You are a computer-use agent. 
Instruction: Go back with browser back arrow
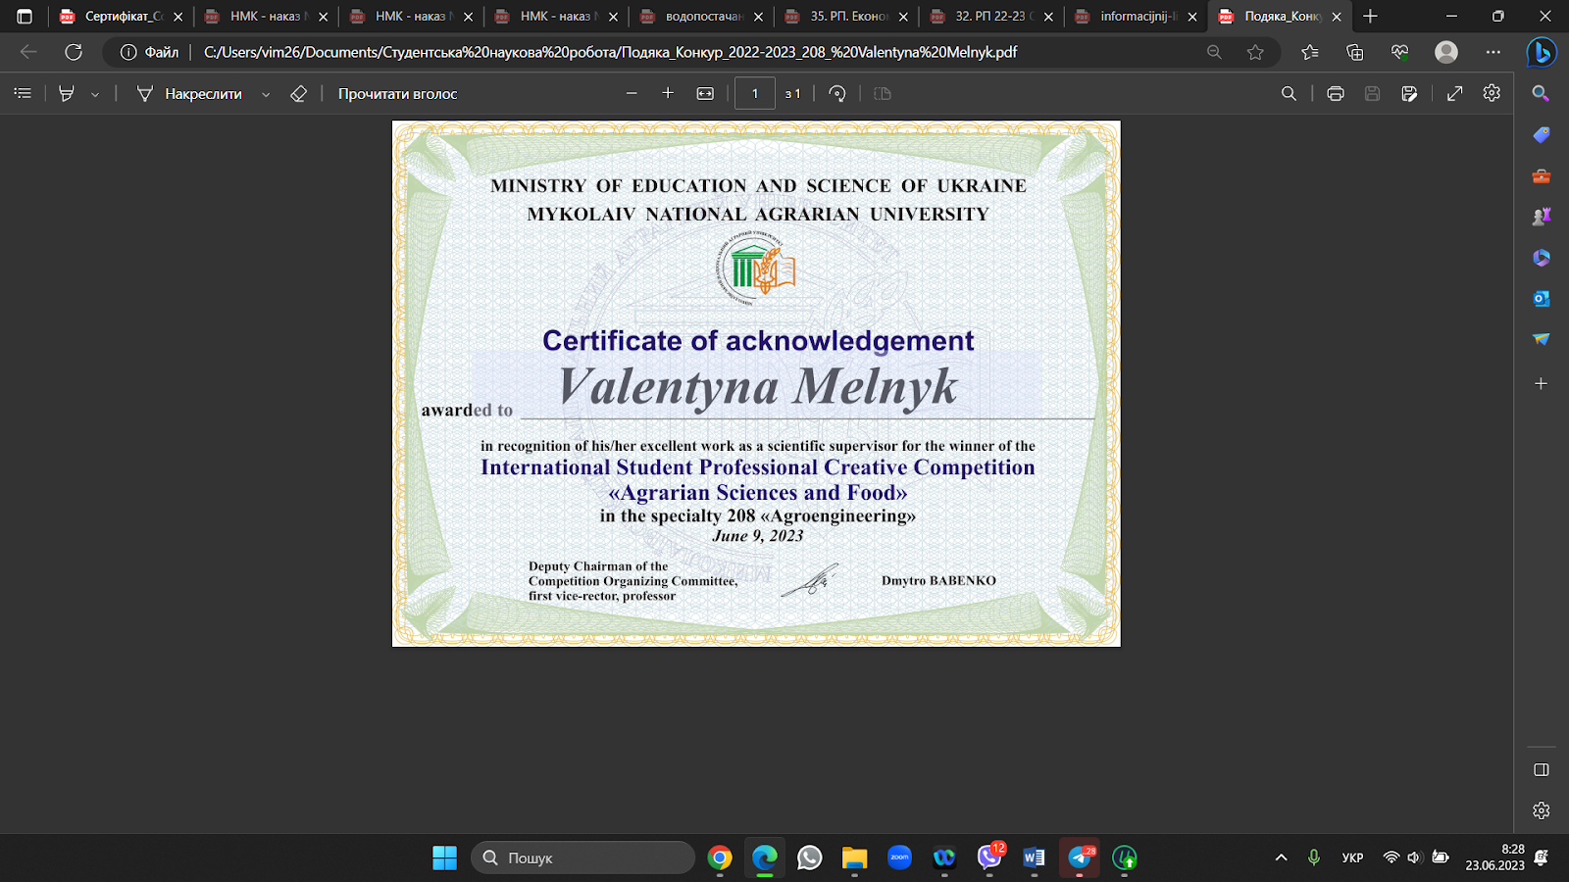point(28,52)
